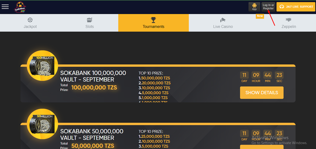This screenshot has height=149, width=316.
Task: Click the 50,000,000 TZS total prize amount
Action: click(x=93, y=146)
